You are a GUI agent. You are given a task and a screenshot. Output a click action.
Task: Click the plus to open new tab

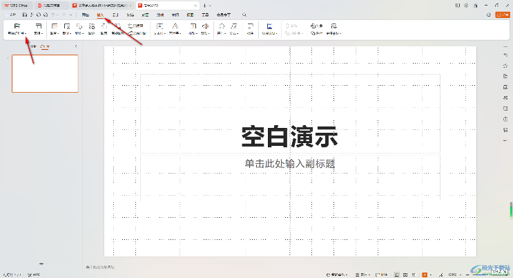click(x=205, y=6)
